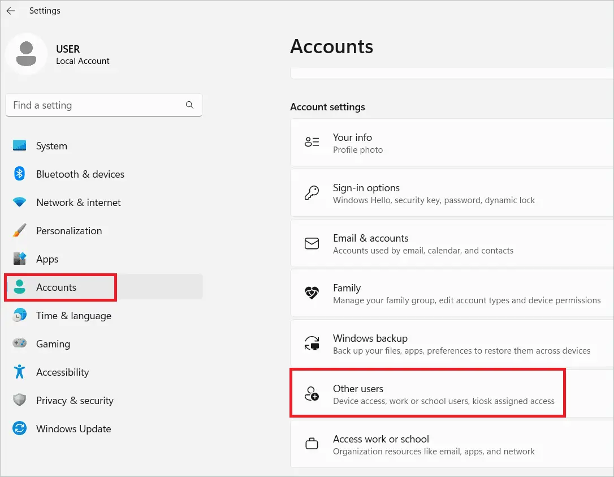Viewport: 614px width, 477px height.
Task: Click the Privacy shield icon
Action: pyautogui.click(x=20, y=400)
